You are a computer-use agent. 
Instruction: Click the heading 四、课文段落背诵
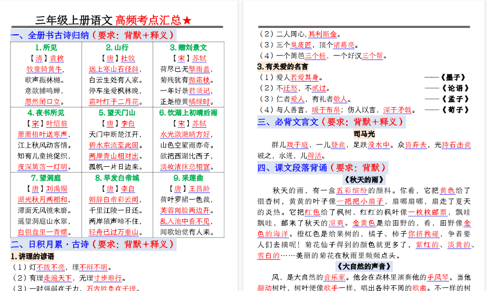(293, 168)
